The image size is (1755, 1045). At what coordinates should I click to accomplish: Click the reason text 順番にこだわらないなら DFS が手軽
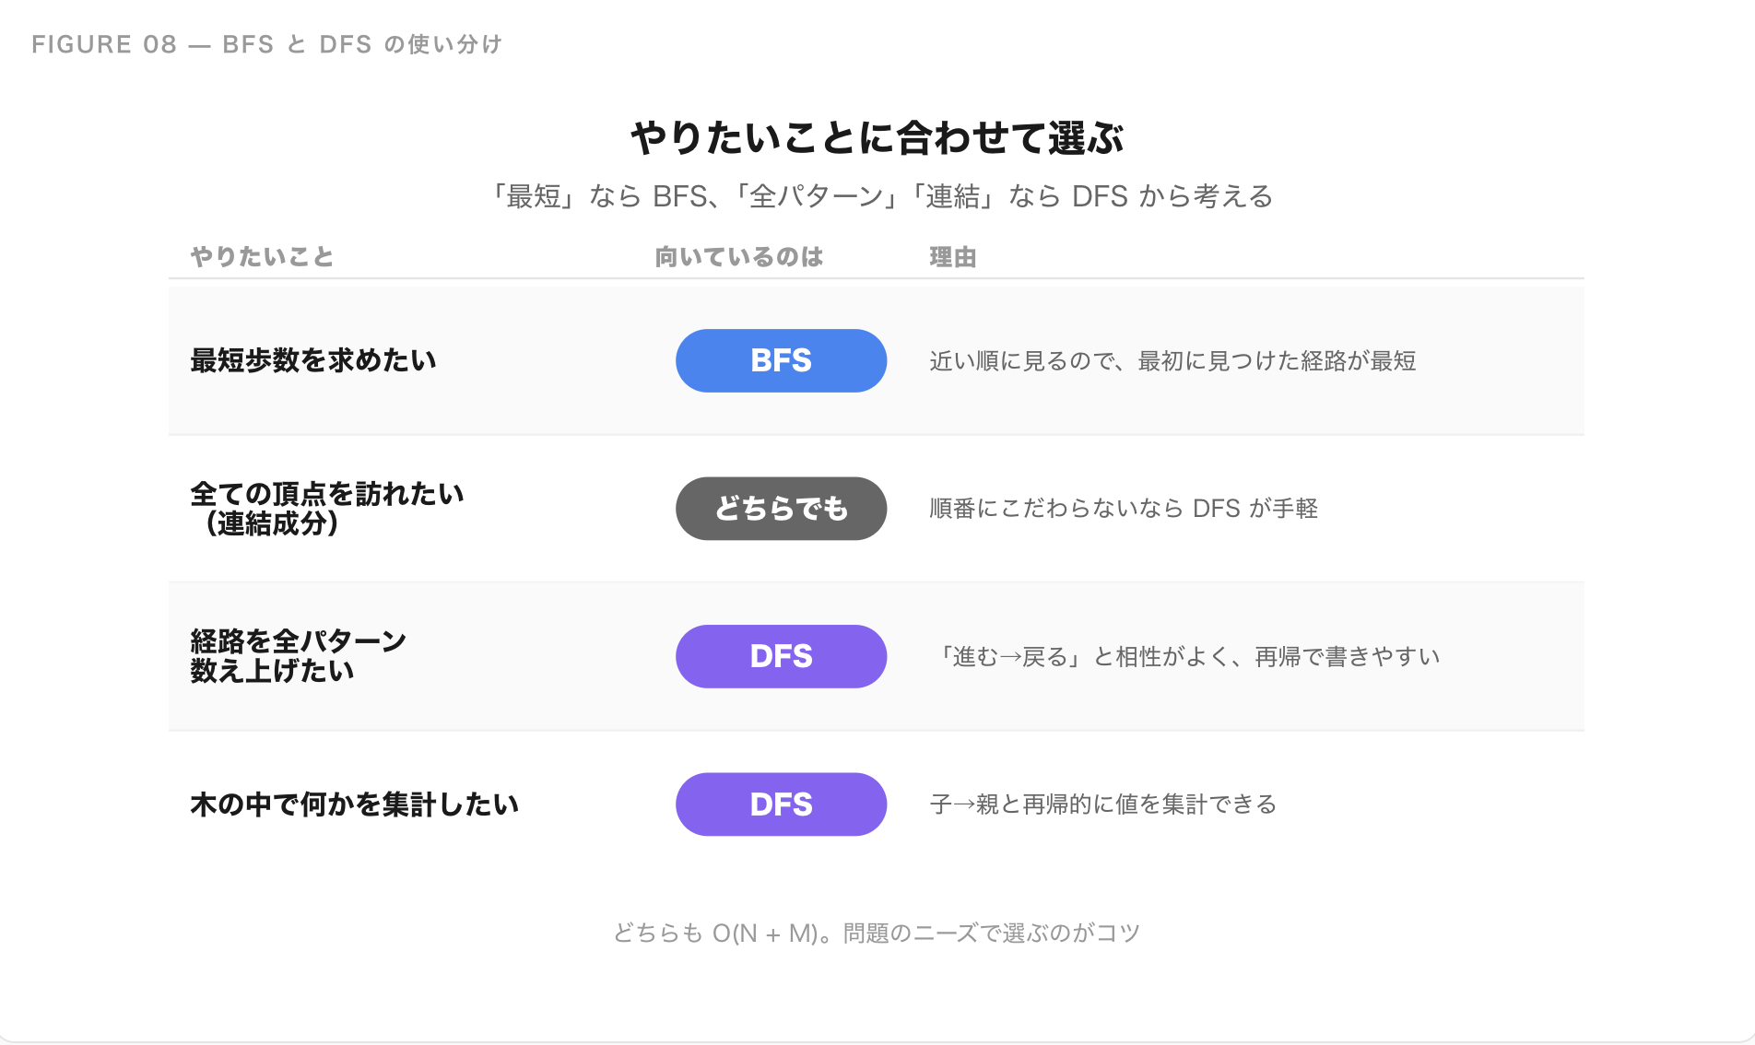pos(1124,509)
